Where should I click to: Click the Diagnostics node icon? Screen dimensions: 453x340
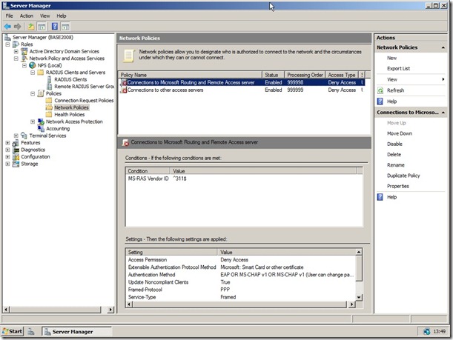click(x=16, y=150)
